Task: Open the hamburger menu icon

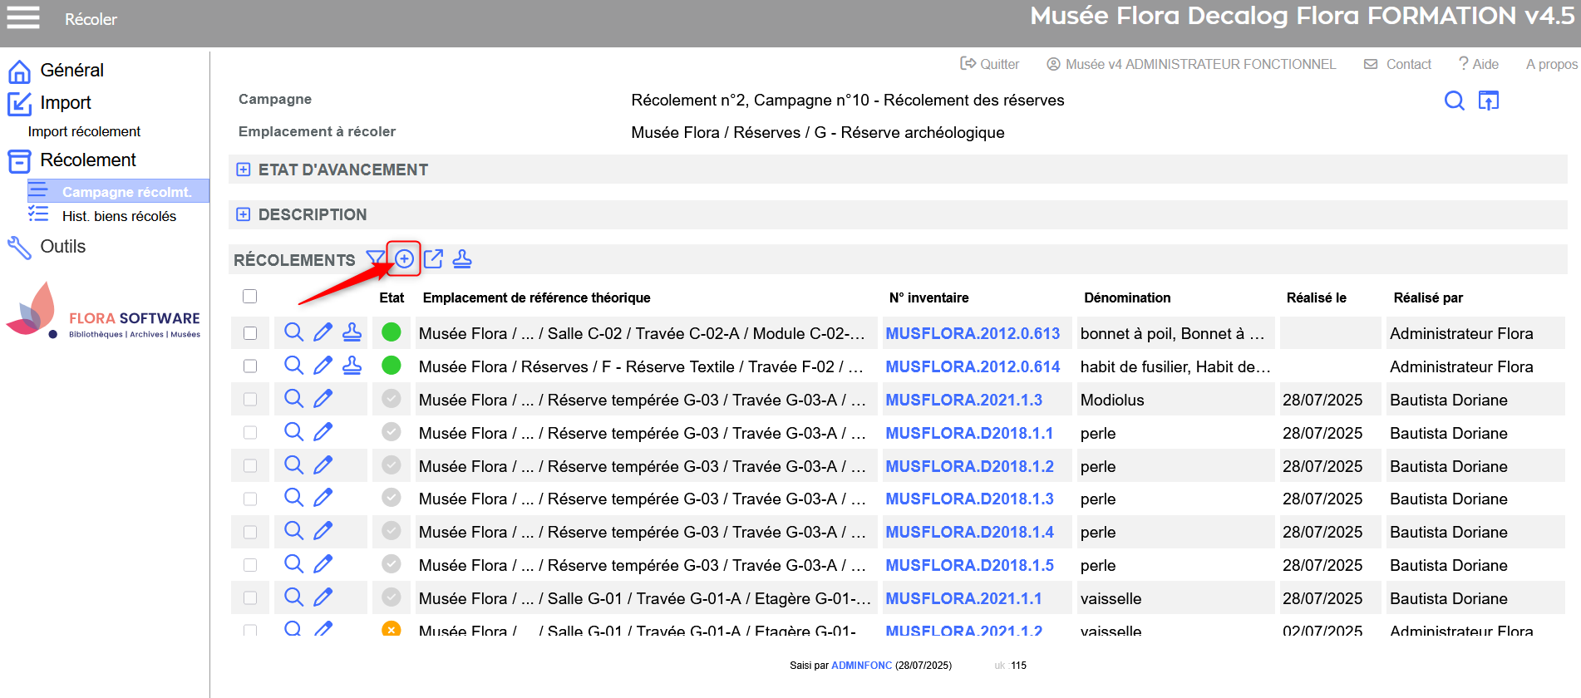Action: coord(23,17)
